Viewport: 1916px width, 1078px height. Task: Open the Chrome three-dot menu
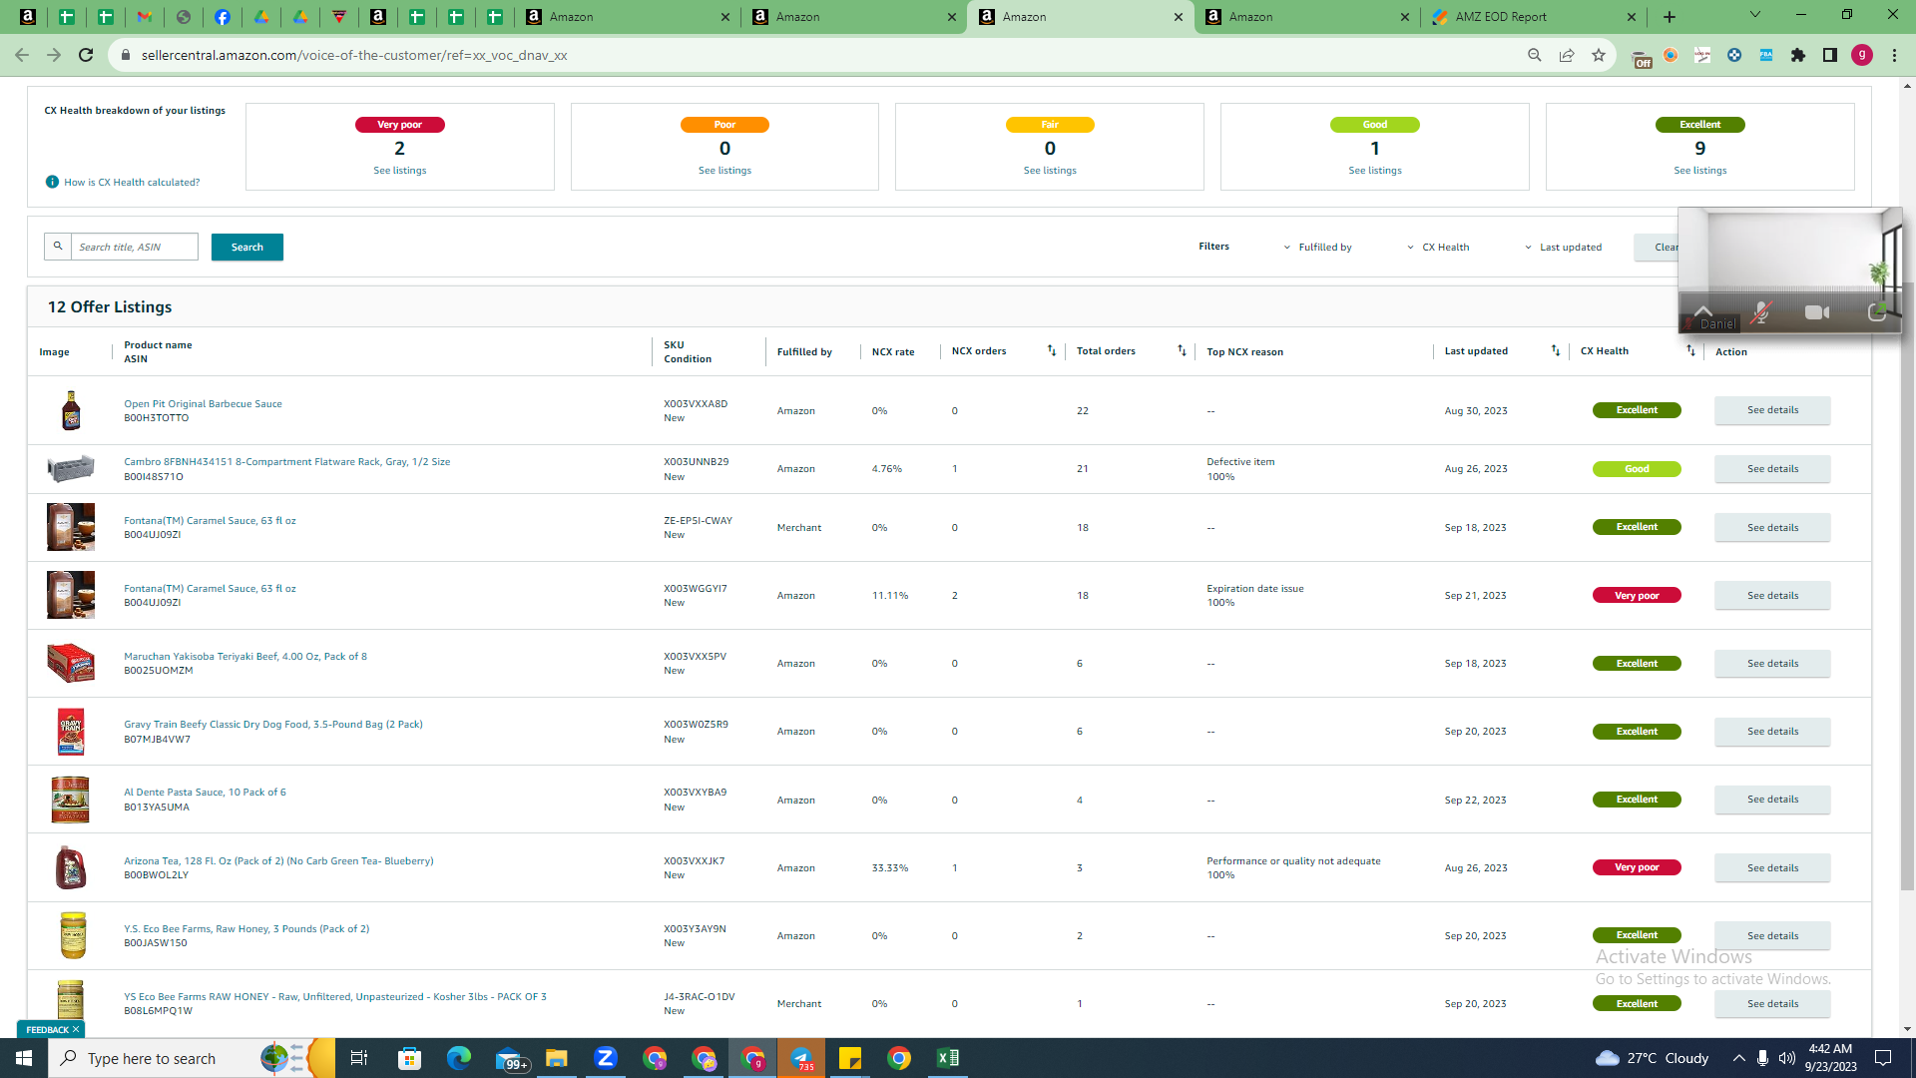click(x=1894, y=55)
